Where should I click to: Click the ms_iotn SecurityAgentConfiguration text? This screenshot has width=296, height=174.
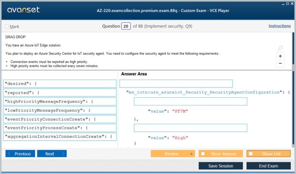[204, 92]
